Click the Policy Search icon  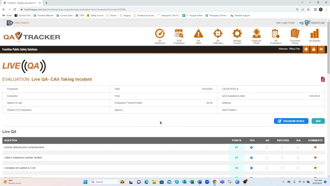[x=10, y=23]
